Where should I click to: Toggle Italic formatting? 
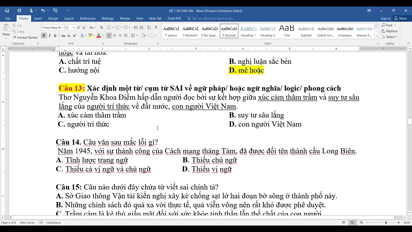click(49, 35)
